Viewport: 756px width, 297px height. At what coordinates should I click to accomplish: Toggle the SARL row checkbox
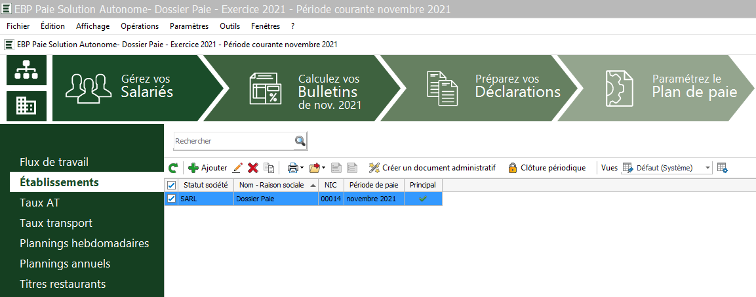171,199
